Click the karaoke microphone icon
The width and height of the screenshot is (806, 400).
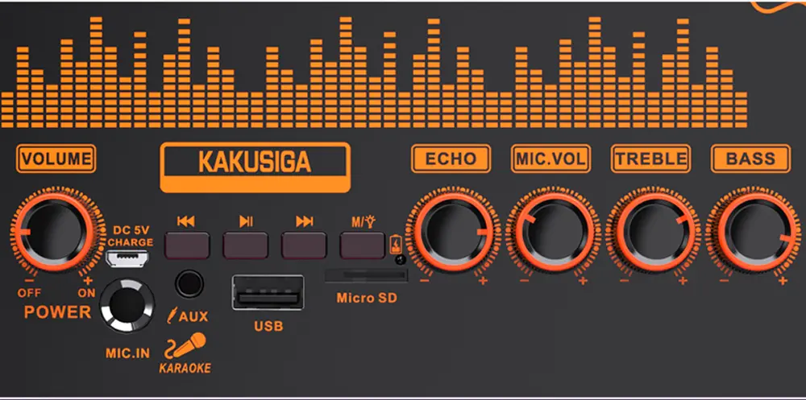point(183,345)
